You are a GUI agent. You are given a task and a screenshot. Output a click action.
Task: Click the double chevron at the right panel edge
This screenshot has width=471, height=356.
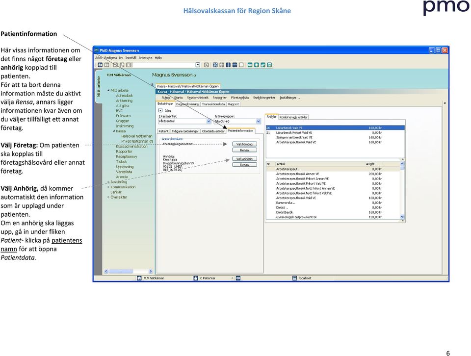tap(445, 103)
